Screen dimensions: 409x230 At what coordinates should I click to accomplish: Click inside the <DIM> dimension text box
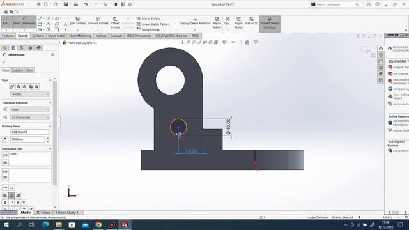pos(30,159)
